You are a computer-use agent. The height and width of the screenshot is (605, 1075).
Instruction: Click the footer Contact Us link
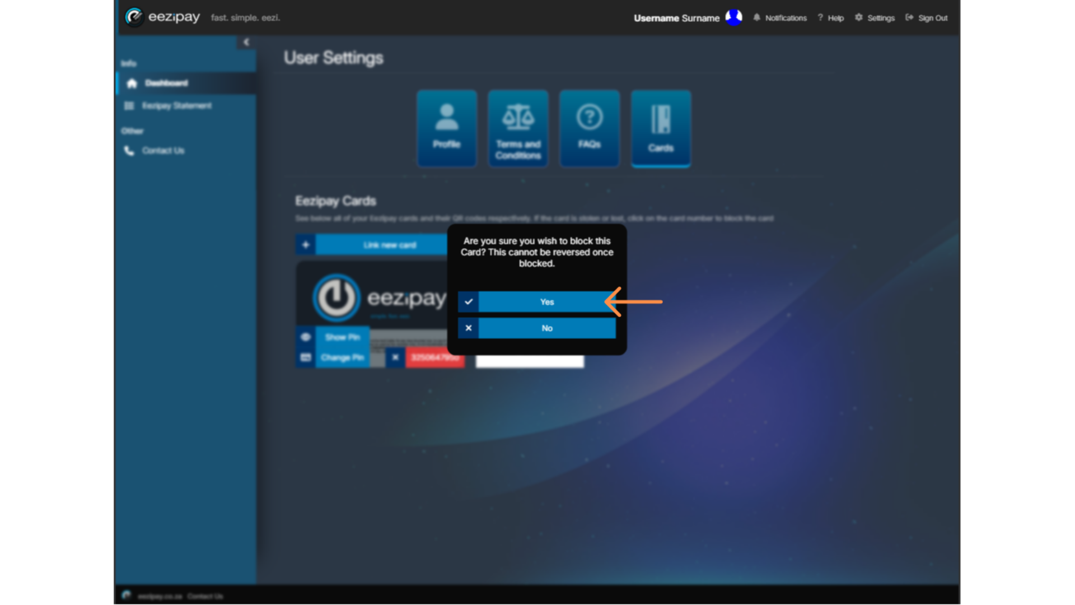coord(205,596)
